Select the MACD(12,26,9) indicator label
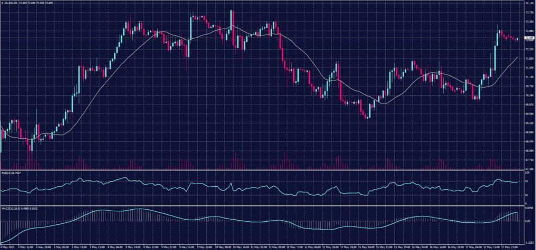 [x=12, y=208]
